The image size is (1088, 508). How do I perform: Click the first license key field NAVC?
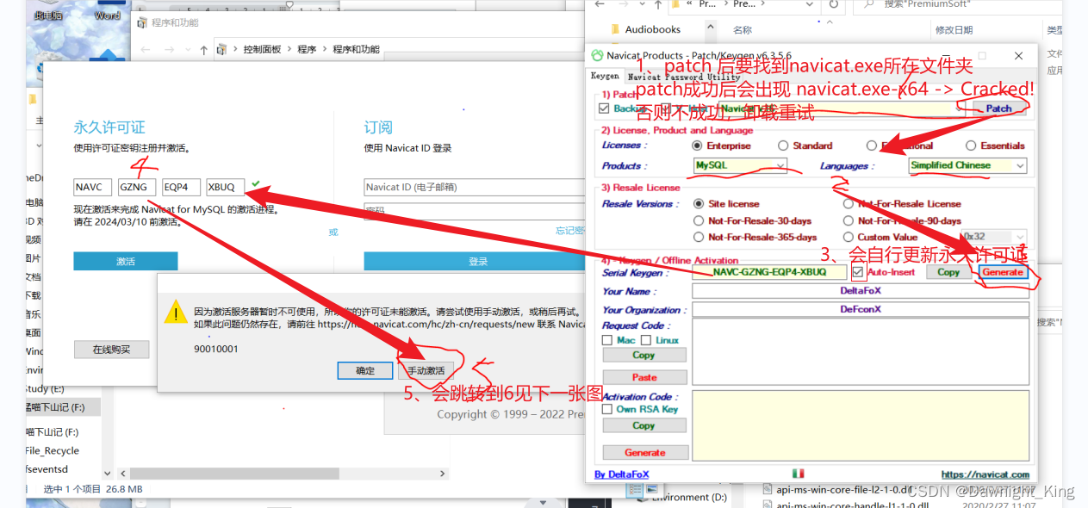pyautogui.click(x=92, y=187)
